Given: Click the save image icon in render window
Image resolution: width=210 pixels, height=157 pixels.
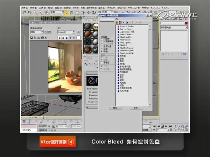Looking at the screenshot, I should 31,38.
